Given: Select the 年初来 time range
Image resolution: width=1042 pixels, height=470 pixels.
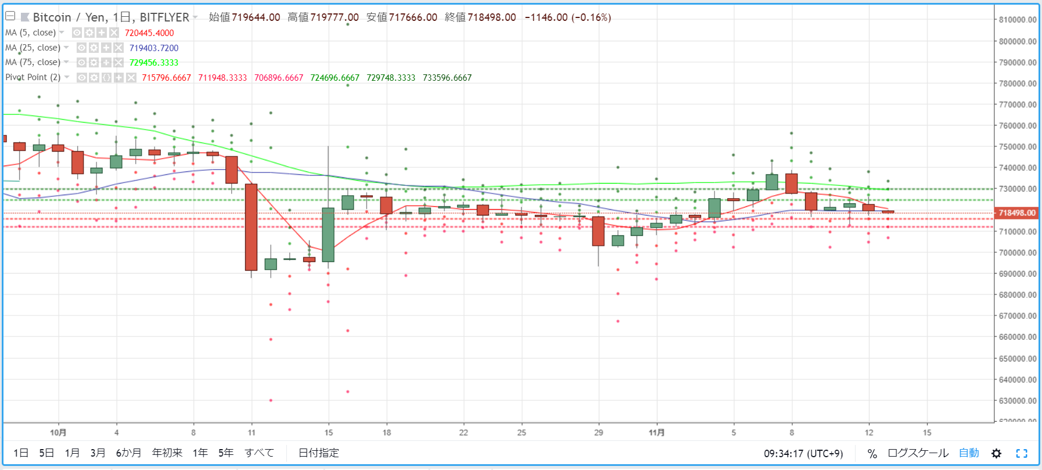Looking at the screenshot, I should 167,453.
